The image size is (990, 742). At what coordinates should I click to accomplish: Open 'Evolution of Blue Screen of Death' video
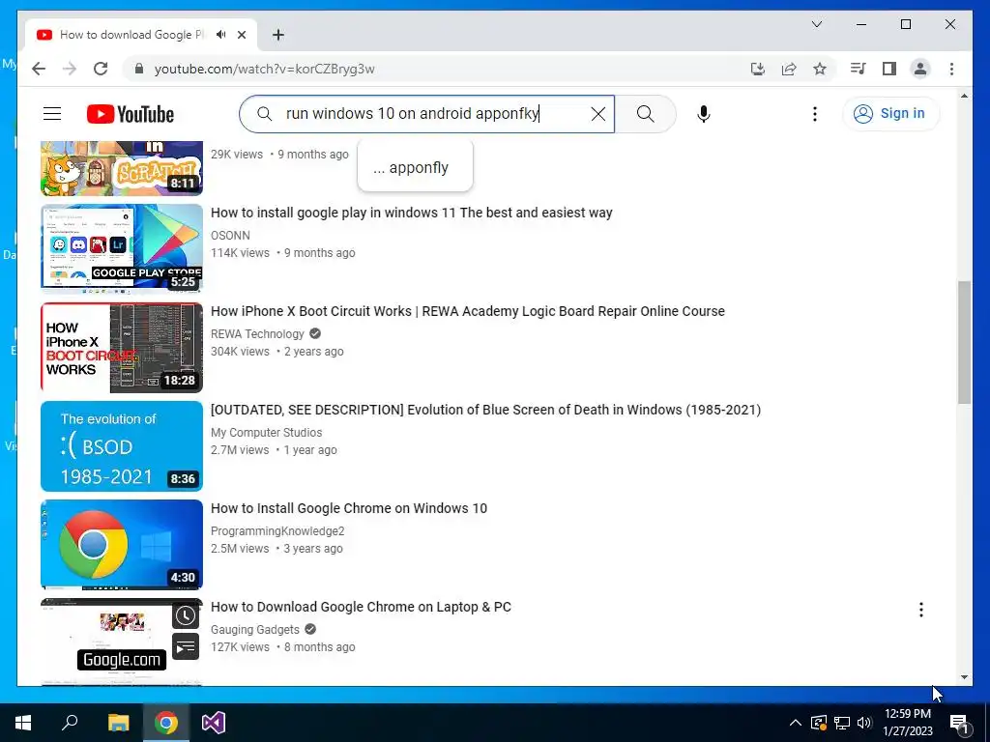click(485, 410)
